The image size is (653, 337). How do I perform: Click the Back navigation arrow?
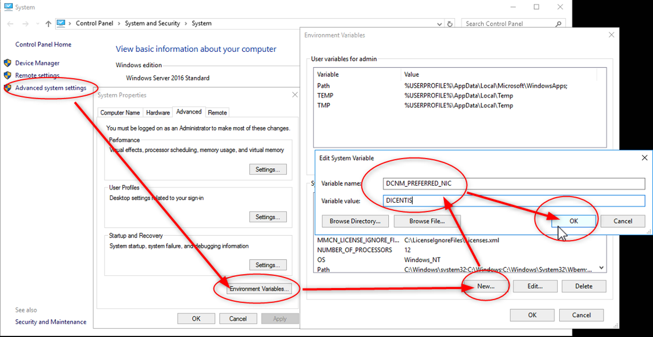[x=10, y=24]
